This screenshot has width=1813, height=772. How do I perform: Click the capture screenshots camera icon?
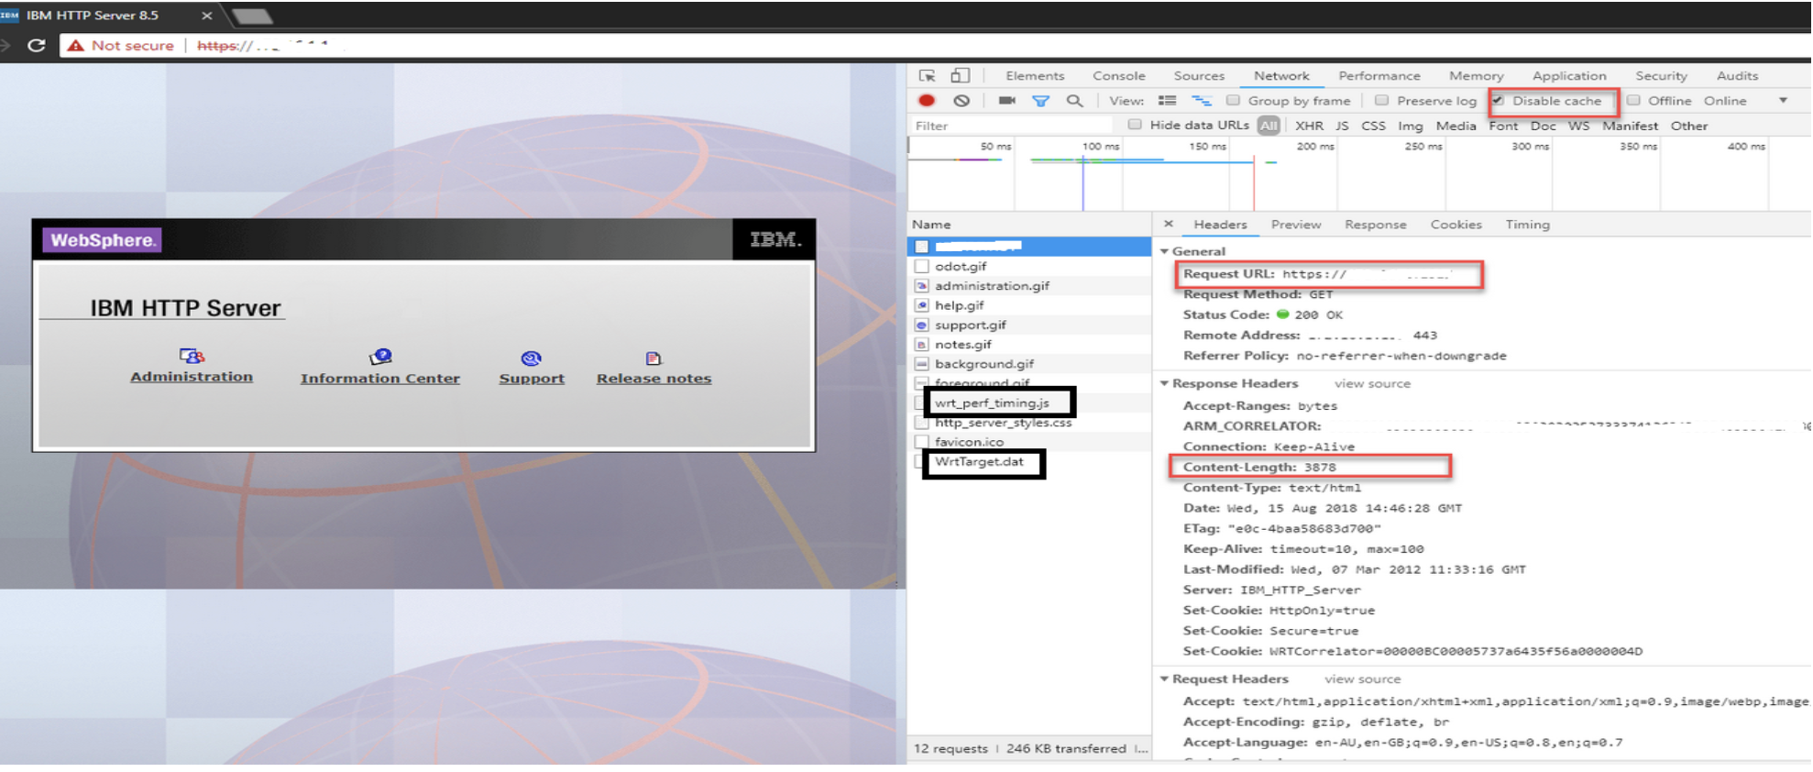1006,100
